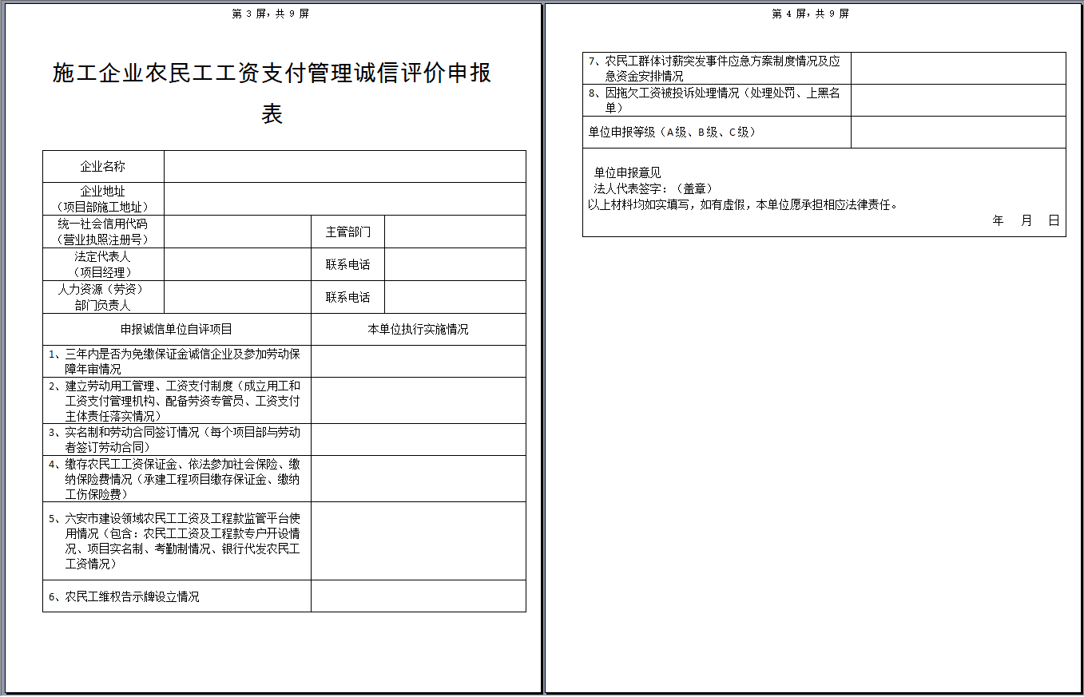The image size is (1084, 697).
Task: Select the page header 第 4 屏,共 9 屏
Action: (811, 14)
